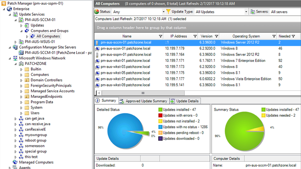Click the PM-AUS-SCCM-01 server icon under Update Services
Viewport: 301px width, 169px height.
coord(21,20)
